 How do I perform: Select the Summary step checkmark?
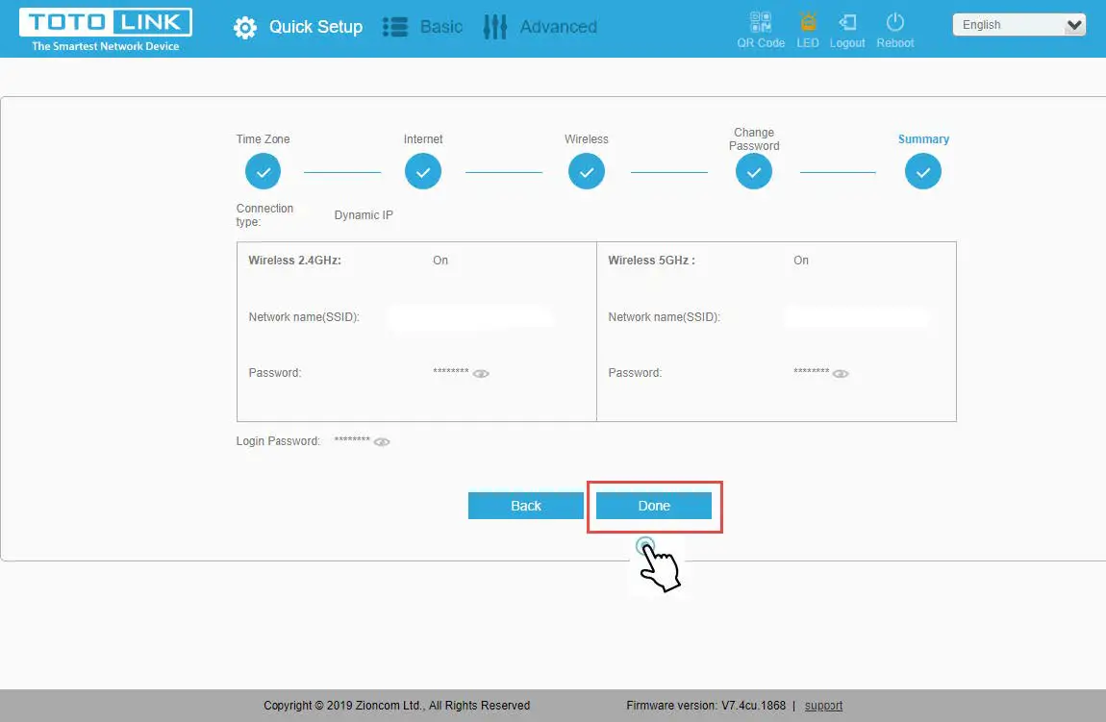[922, 171]
